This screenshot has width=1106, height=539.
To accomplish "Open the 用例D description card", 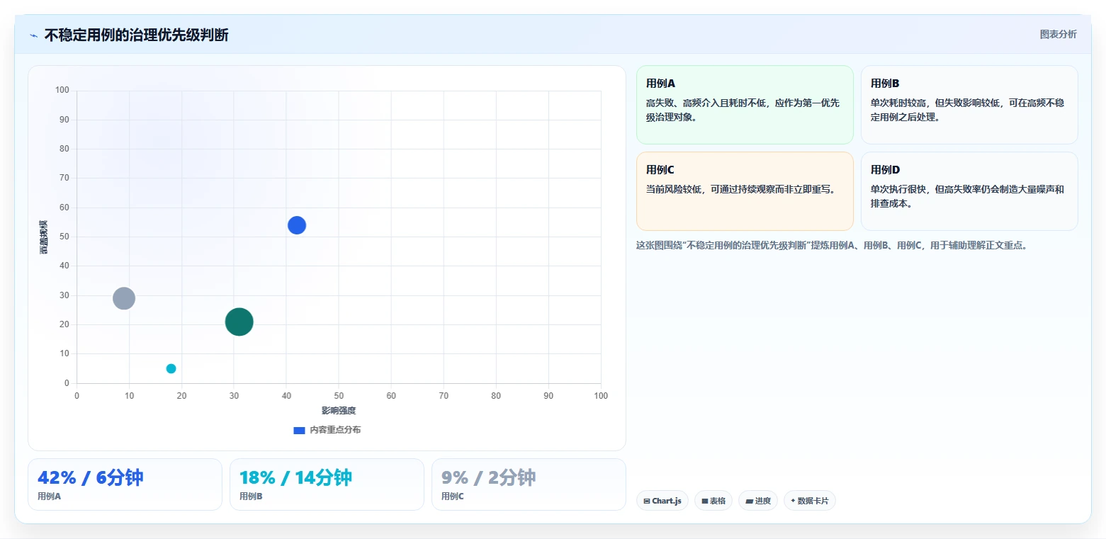I will pyautogui.click(x=969, y=191).
